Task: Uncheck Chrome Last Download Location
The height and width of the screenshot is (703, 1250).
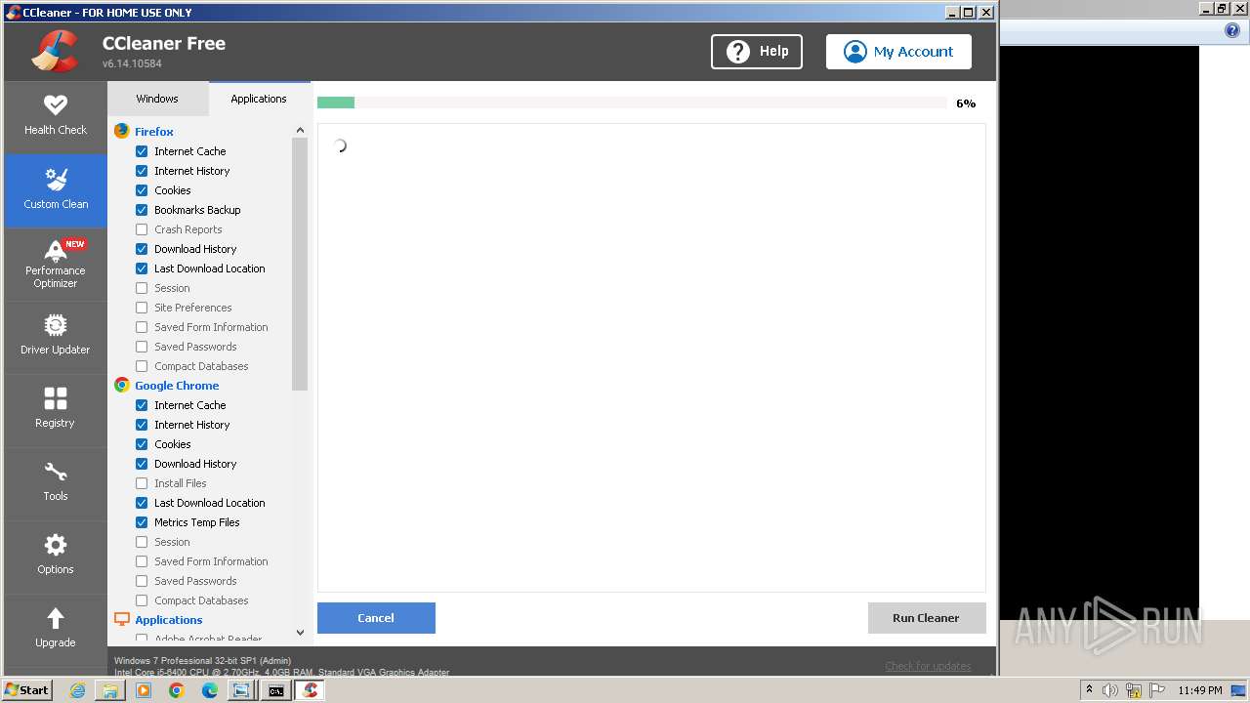Action: pyautogui.click(x=142, y=503)
